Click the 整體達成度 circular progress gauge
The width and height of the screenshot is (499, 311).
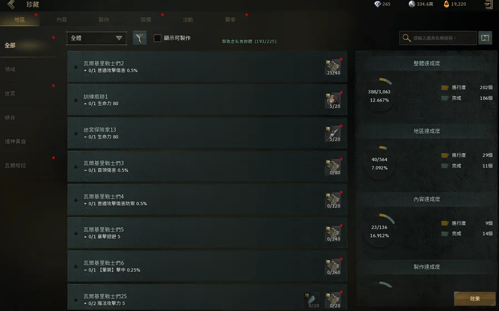tap(379, 95)
